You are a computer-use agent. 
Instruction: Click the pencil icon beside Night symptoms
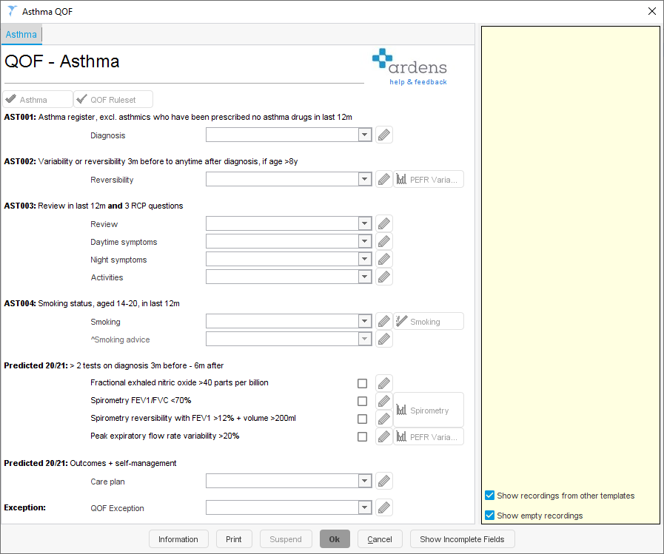[x=384, y=260]
